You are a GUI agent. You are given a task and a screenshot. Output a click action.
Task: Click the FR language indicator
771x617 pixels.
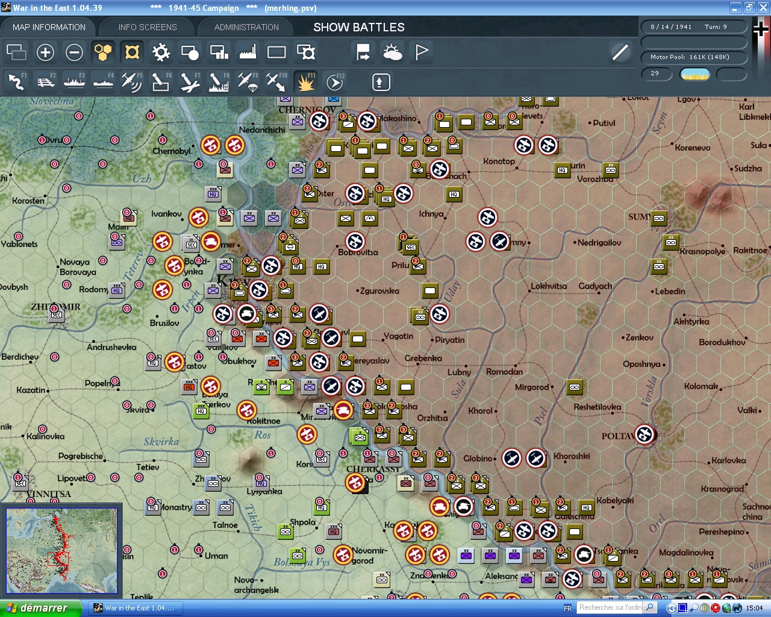coord(567,609)
